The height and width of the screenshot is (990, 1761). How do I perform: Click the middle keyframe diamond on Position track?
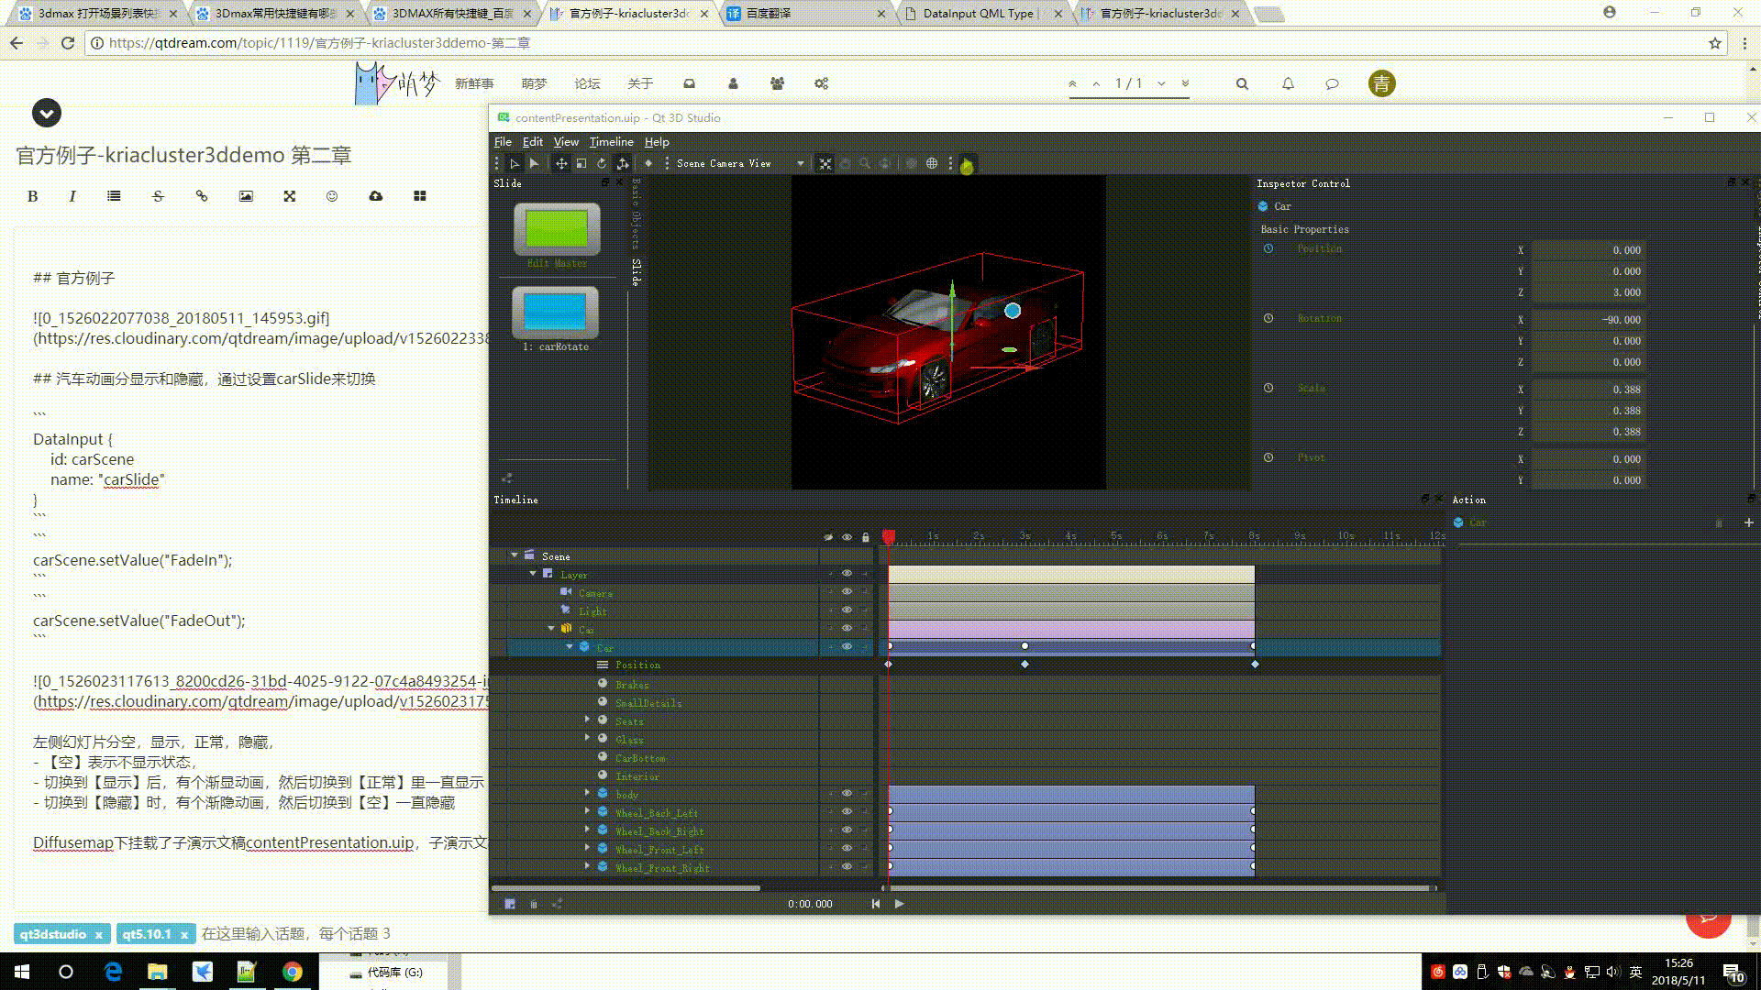click(1024, 665)
